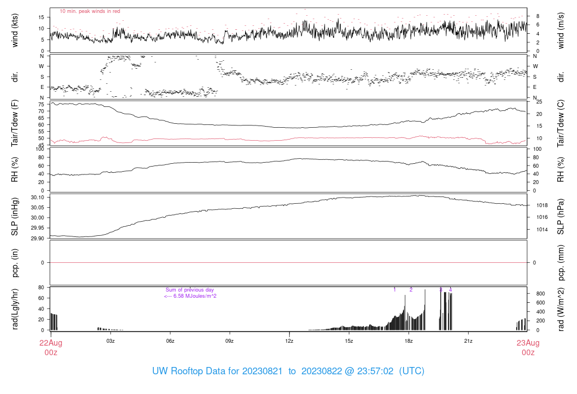Click the purple marker '1' in radiation plot
This screenshot has height=394, width=577.
[x=394, y=290]
